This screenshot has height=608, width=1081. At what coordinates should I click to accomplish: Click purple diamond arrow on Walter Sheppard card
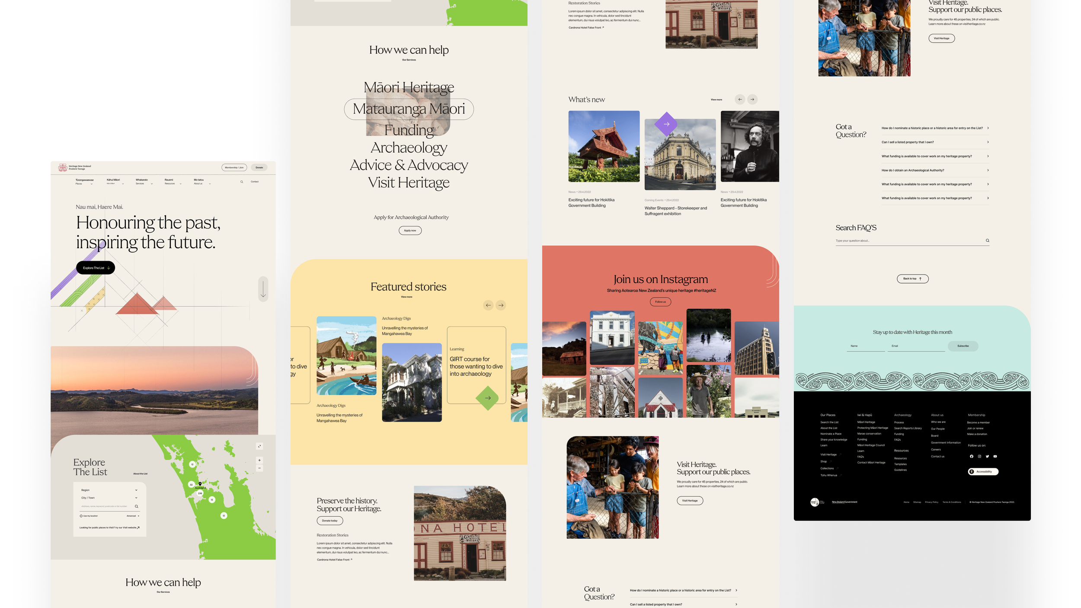coord(666,124)
